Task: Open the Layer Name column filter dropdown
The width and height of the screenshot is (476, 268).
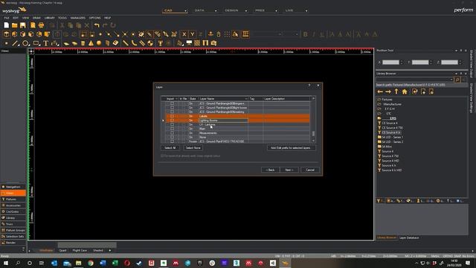Action: pyautogui.click(x=246, y=99)
